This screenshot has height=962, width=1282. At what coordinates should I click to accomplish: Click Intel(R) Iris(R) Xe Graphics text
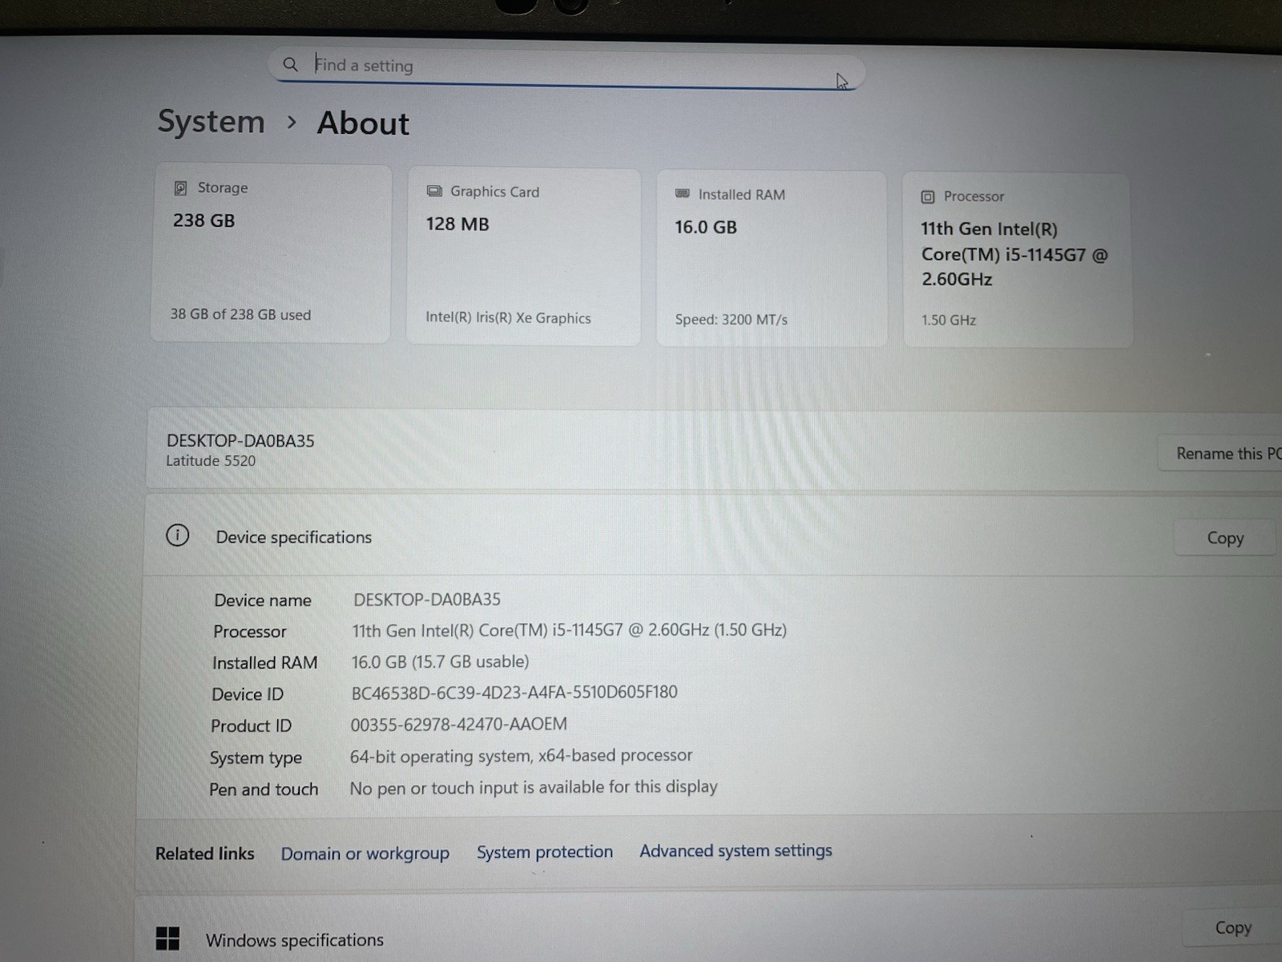click(508, 317)
